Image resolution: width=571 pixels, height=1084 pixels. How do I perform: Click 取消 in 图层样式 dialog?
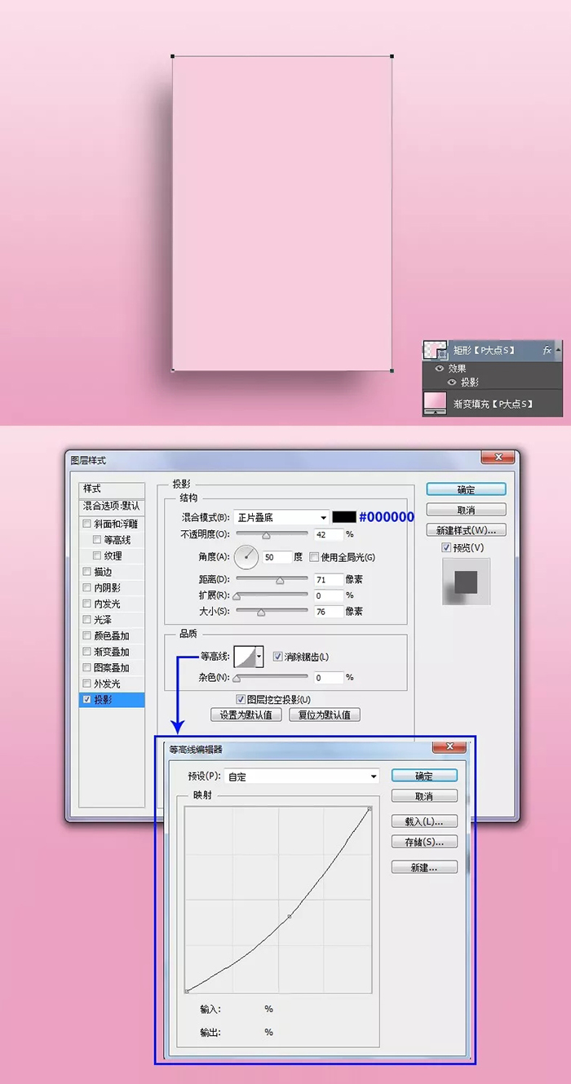(x=466, y=510)
